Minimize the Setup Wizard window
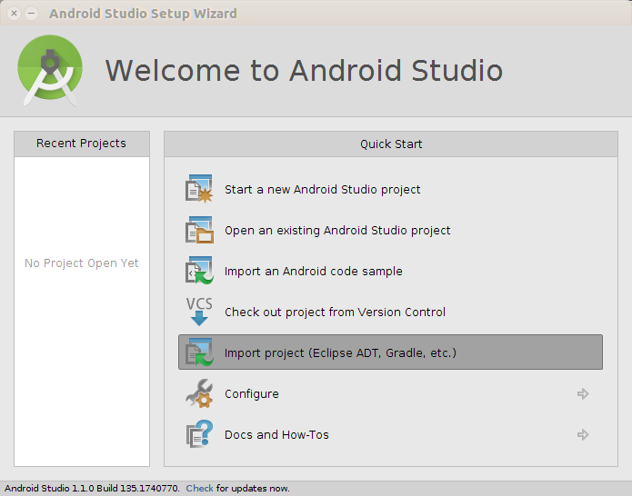Screen dimensions: 632x496 32,14
